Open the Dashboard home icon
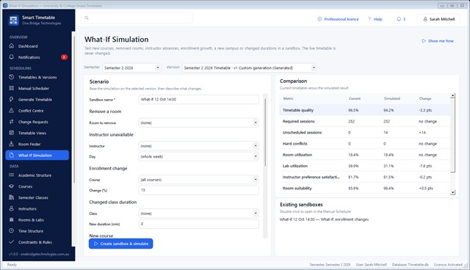The image size is (470, 270). click(x=12, y=45)
